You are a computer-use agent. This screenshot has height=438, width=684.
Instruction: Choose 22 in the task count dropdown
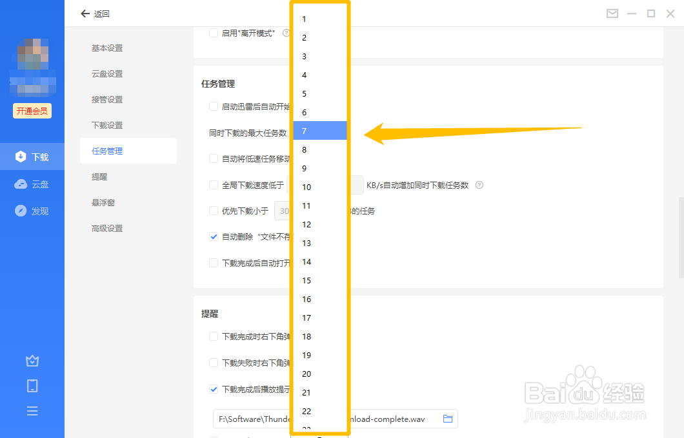pos(320,412)
